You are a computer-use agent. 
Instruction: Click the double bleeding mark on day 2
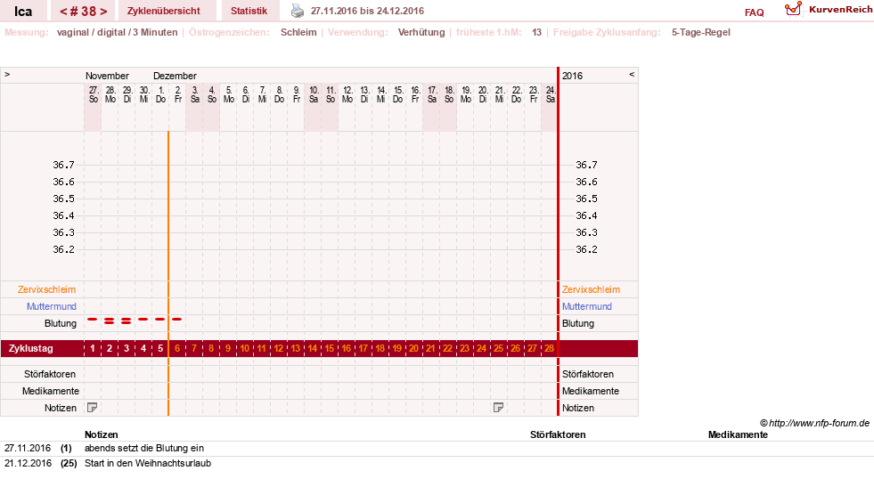coord(110,321)
